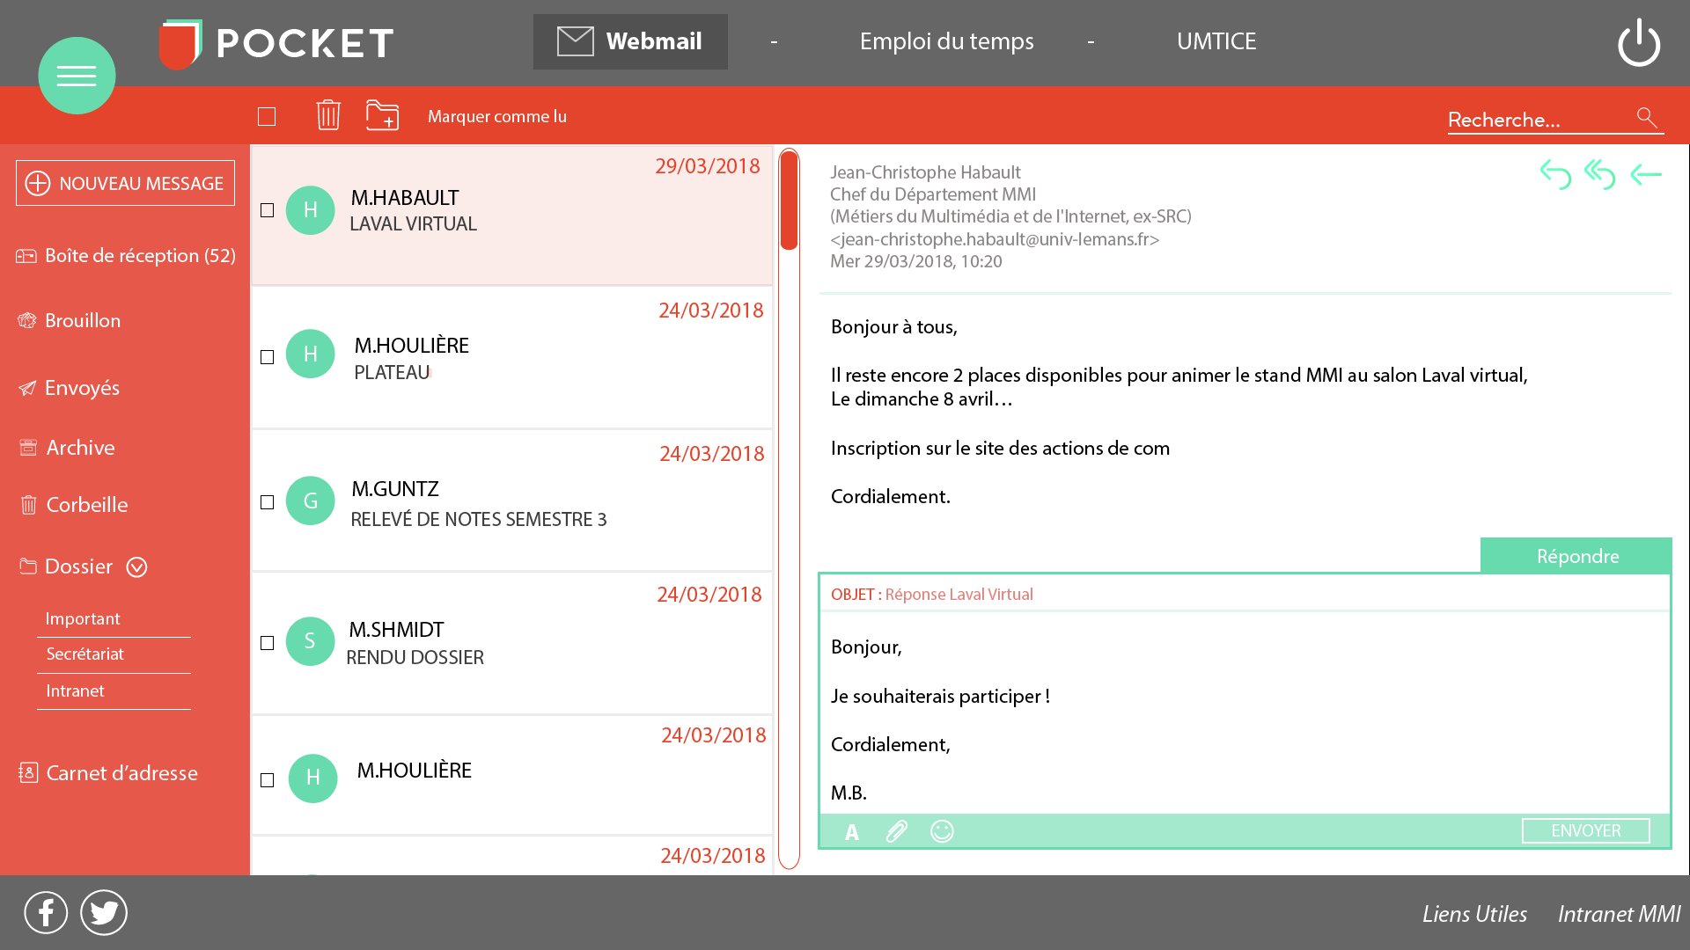Click the Archive box icon in sidebar

28,448
